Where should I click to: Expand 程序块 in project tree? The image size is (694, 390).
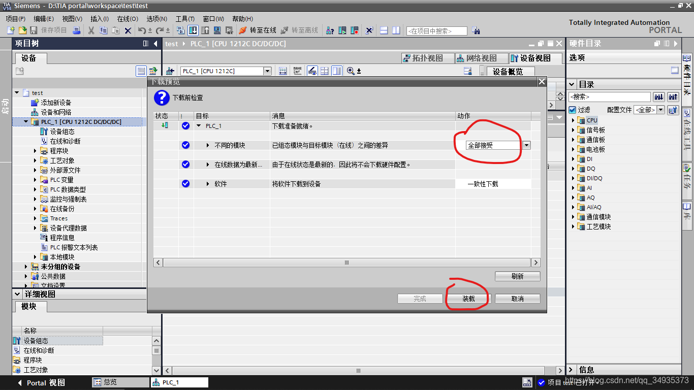(35, 151)
